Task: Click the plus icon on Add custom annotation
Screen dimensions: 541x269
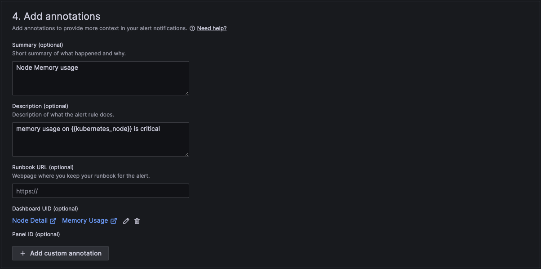Action: [x=22, y=253]
